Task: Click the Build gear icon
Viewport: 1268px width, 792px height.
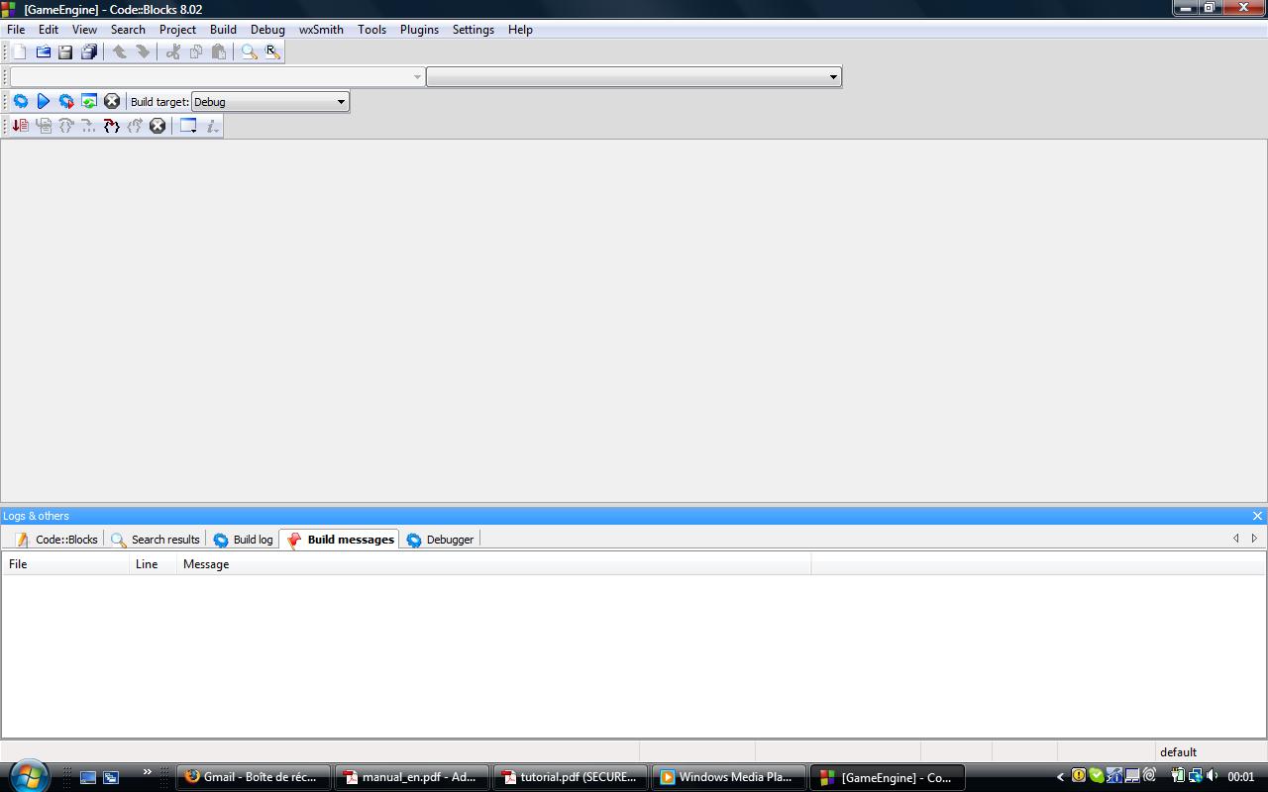Action: tap(20, 102)
